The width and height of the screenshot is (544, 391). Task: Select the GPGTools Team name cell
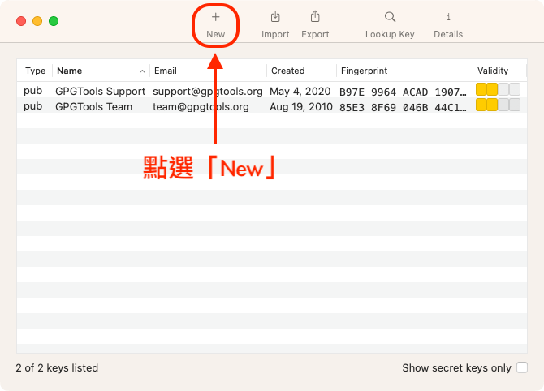[x=93, y=106]
